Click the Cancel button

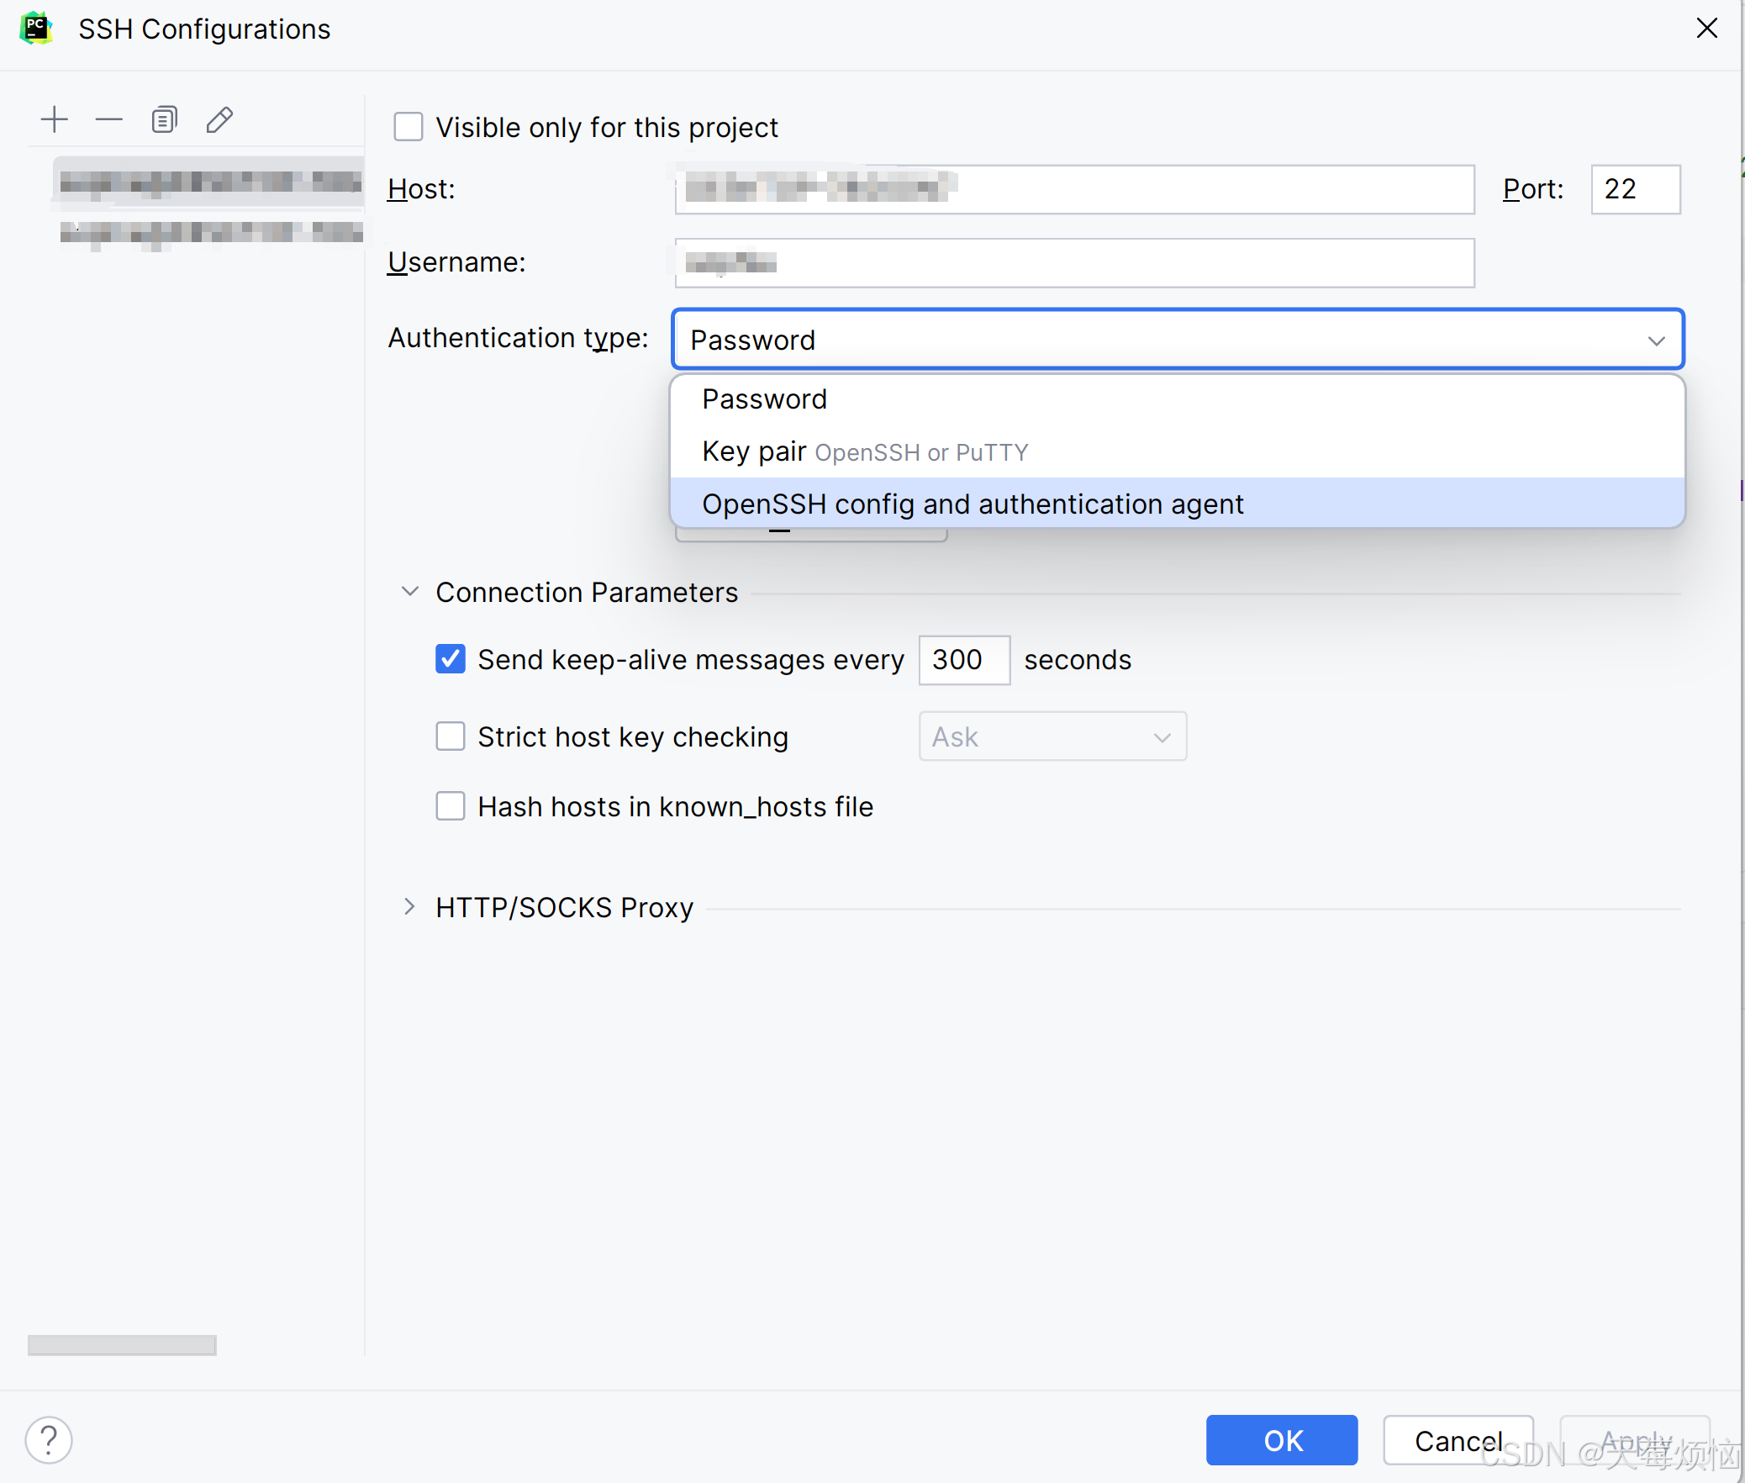(1458, 1440)
